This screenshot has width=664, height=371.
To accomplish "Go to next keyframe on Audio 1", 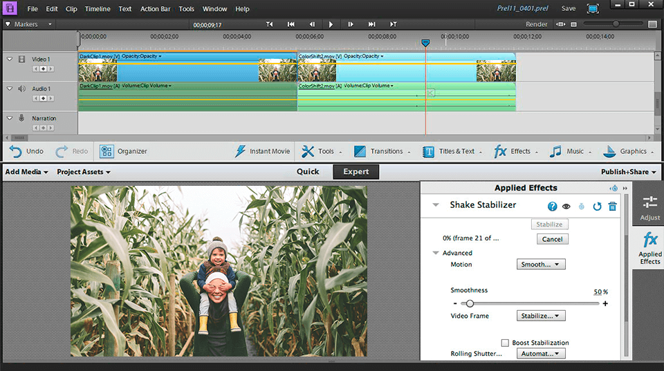I will tap(50, 99).
